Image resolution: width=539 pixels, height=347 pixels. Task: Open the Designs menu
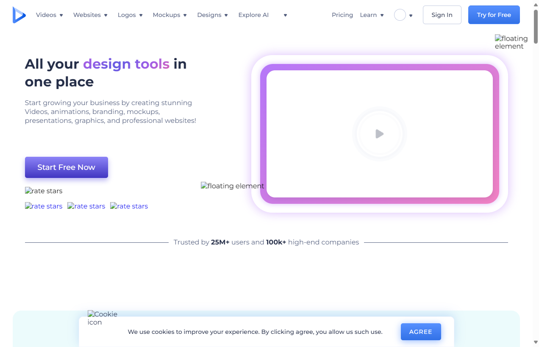212,15
